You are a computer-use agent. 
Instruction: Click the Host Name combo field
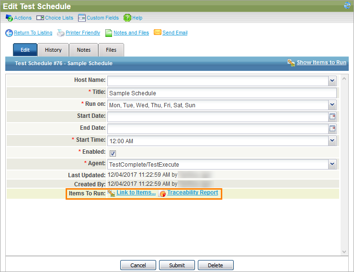pyautogui.click(x=218, y=81)
